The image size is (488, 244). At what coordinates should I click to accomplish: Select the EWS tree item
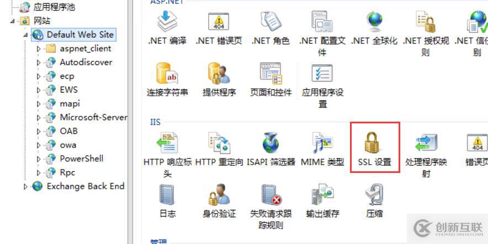click(x=69, y=90)
